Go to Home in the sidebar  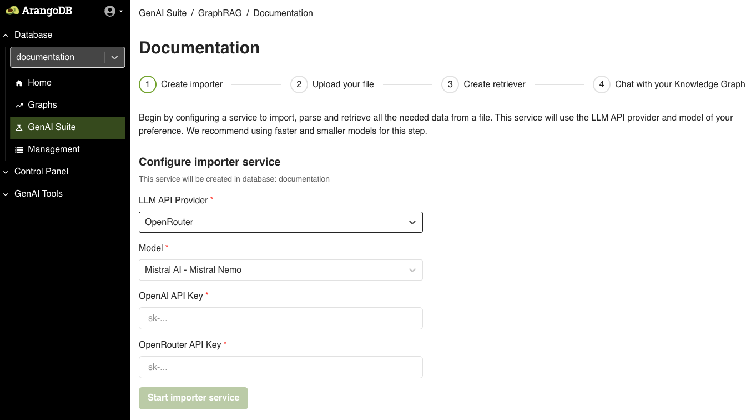click(x=68, y=83)
